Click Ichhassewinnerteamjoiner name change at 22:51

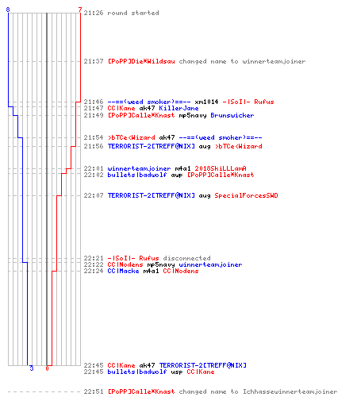tap(290, 391)
